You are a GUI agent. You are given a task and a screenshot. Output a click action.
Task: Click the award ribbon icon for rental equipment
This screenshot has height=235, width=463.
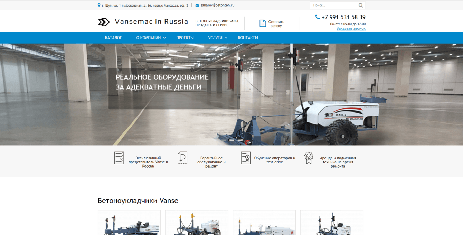308,158
